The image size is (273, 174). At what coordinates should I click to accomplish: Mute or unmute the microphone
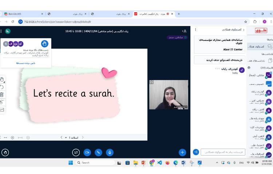[110, 153]
